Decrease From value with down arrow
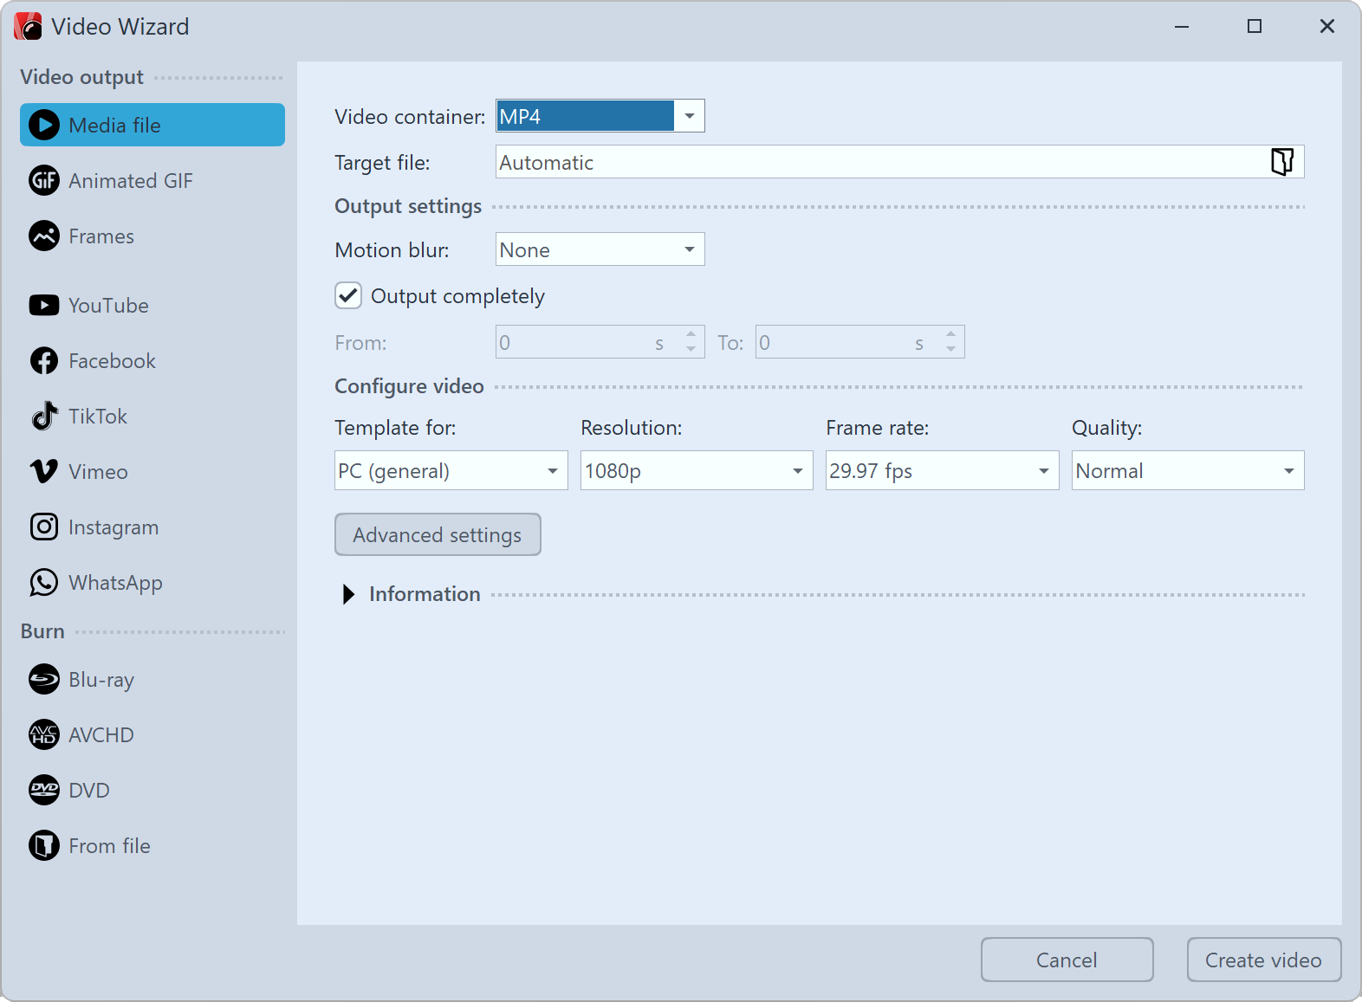The width and height of the screenshot is (1362, 1002). click(x=691, y=349)
